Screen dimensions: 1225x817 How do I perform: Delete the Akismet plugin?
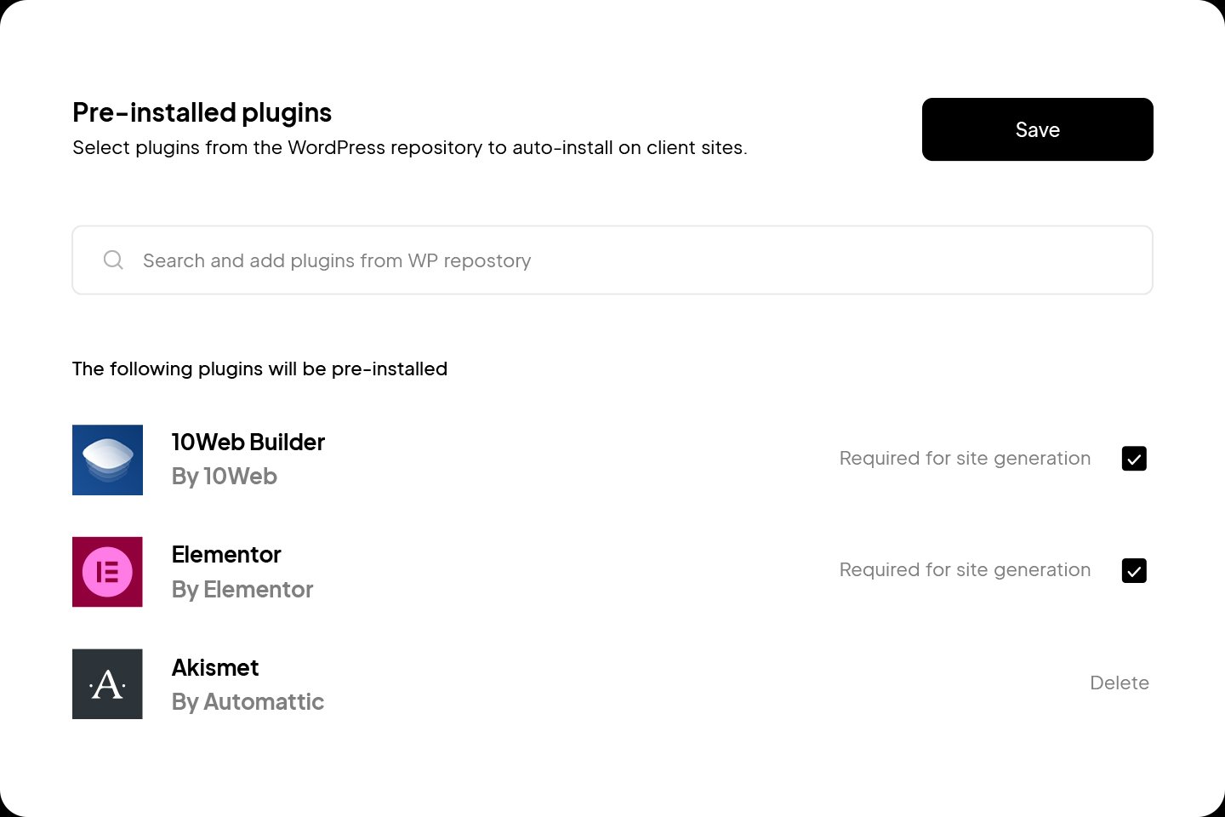pos(1120,682)
